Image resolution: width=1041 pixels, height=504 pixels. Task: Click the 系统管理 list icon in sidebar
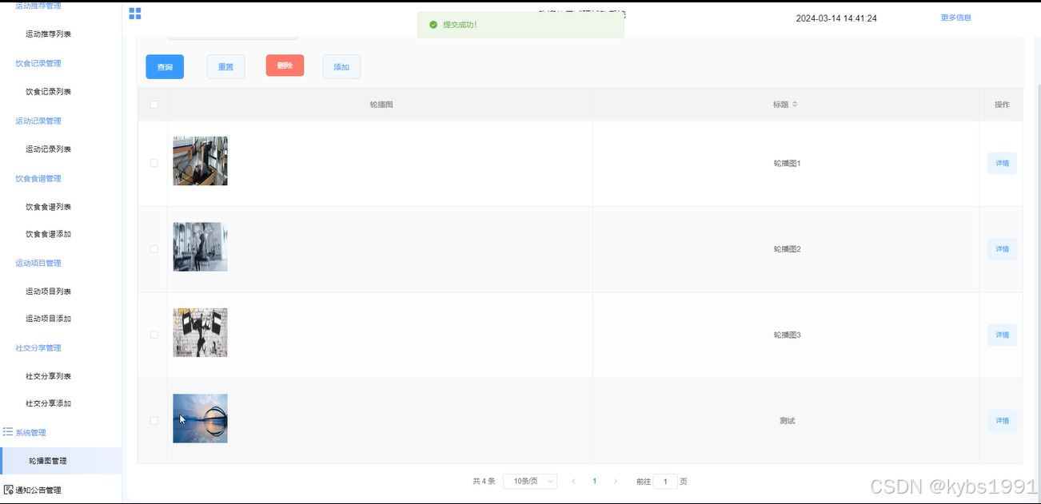coord(8,432)
